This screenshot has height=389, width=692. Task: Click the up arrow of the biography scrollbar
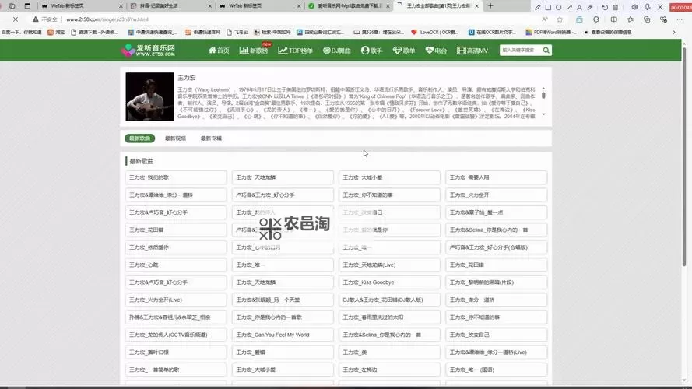(x=543, y=89)
